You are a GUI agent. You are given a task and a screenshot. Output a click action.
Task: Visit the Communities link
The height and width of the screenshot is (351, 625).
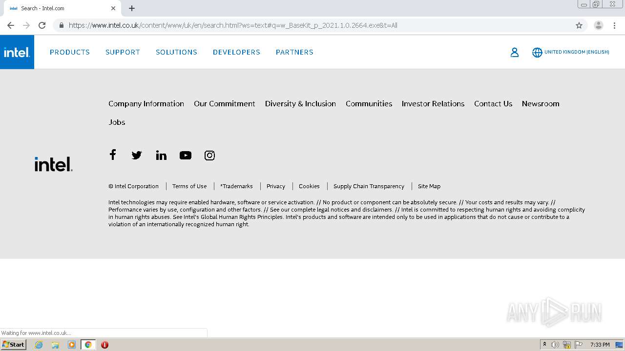[x=369, y=103]
